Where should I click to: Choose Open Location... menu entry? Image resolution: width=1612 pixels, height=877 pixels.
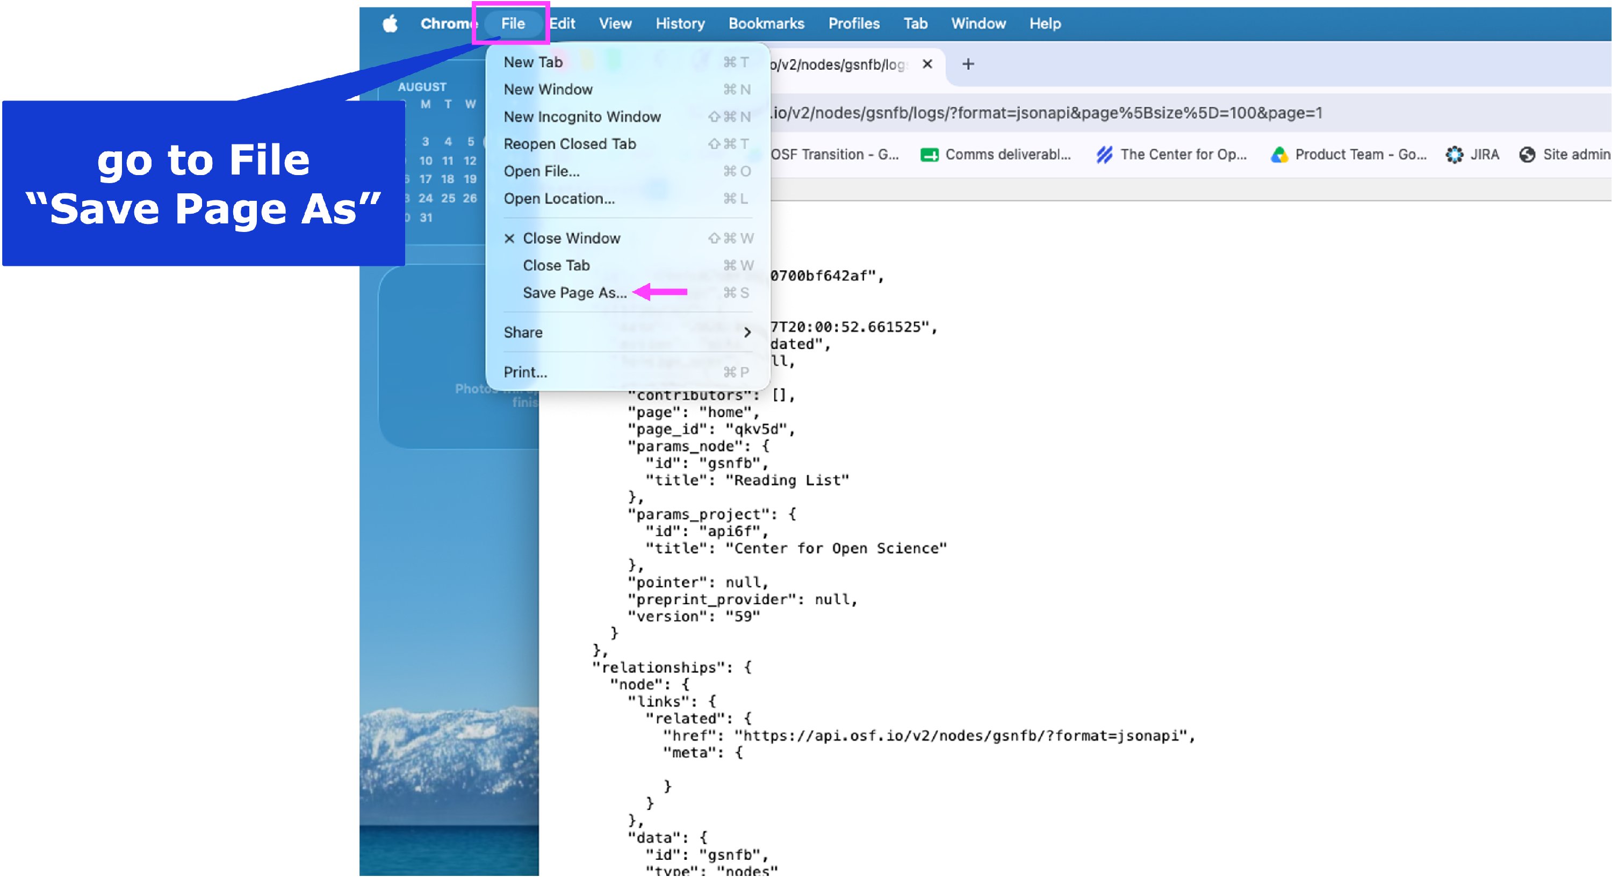(627, 198)
